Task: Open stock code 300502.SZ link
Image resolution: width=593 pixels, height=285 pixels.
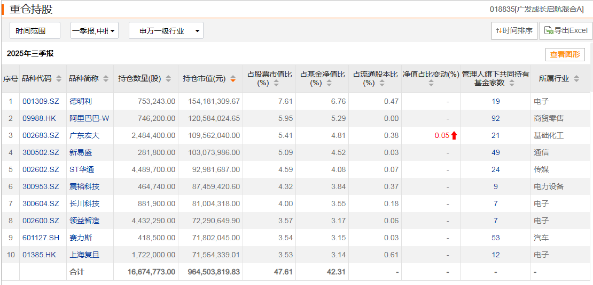Action: tap(41, 153)
